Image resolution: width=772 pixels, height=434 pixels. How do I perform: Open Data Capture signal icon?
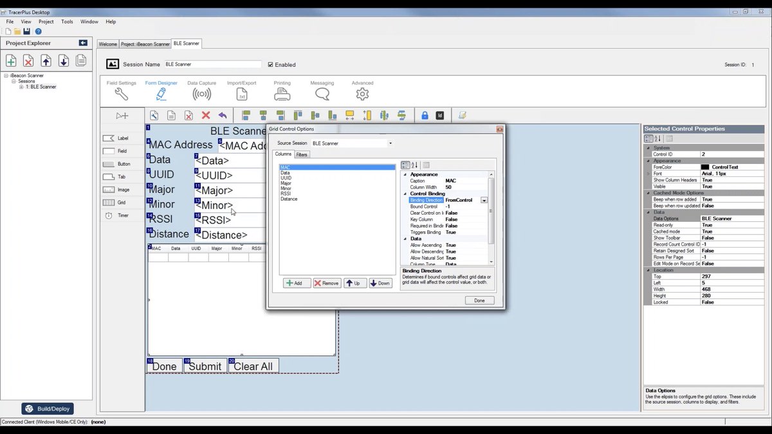pyautogui.click(x=201, y=94)
